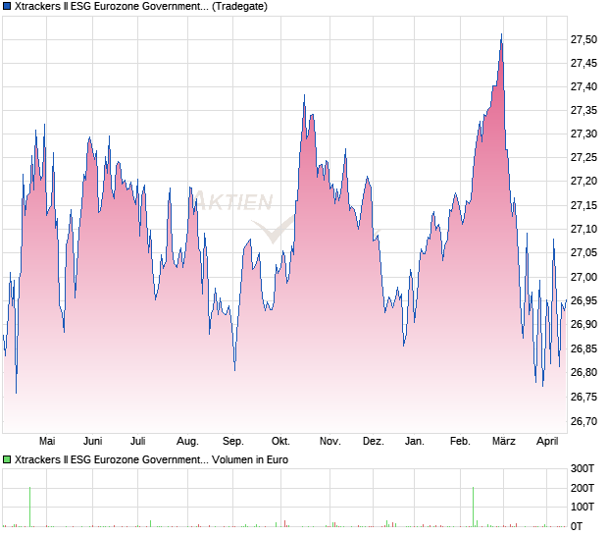608x536 pixels.
Task: Click the 200T volume axis label
Action: [585, 488]
